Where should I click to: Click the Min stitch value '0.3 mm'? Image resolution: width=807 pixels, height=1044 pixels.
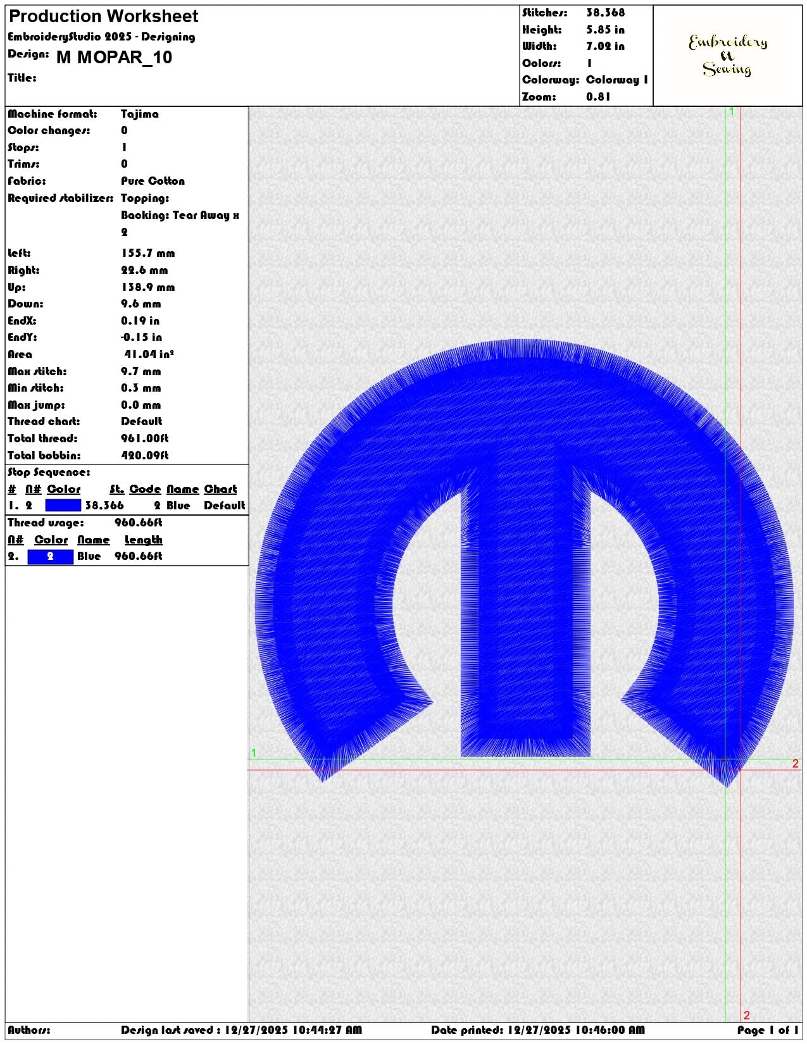click(x=141, y=388)
